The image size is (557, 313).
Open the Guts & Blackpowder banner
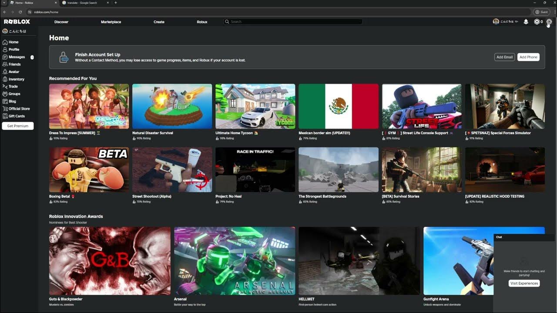[110, 261]
